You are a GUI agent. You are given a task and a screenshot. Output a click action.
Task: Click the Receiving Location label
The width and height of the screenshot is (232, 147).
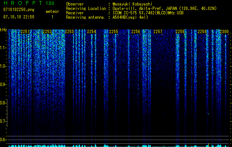coord(86,8)
